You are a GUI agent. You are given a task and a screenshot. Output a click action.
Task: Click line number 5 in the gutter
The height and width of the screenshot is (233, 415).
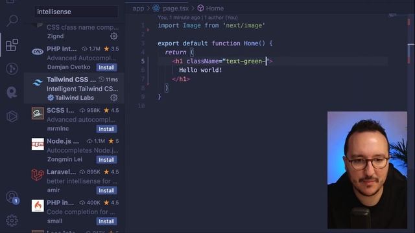(143, 61)
